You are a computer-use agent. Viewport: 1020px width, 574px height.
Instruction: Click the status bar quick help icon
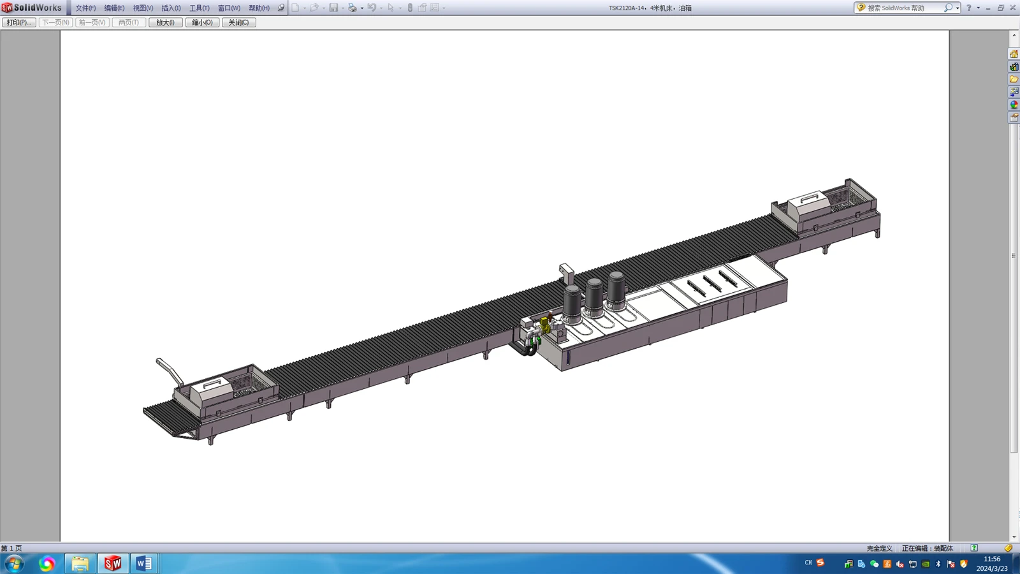tap(974, 548)
